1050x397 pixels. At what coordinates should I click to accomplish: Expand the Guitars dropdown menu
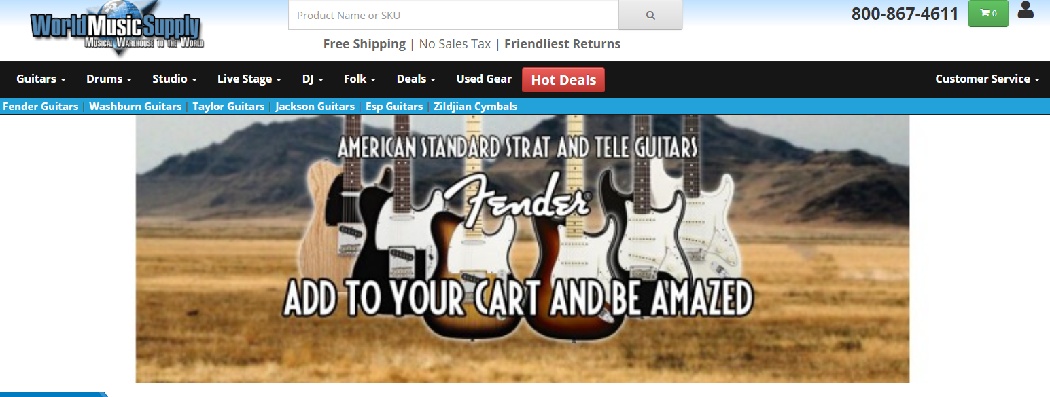tap(41, 79)
